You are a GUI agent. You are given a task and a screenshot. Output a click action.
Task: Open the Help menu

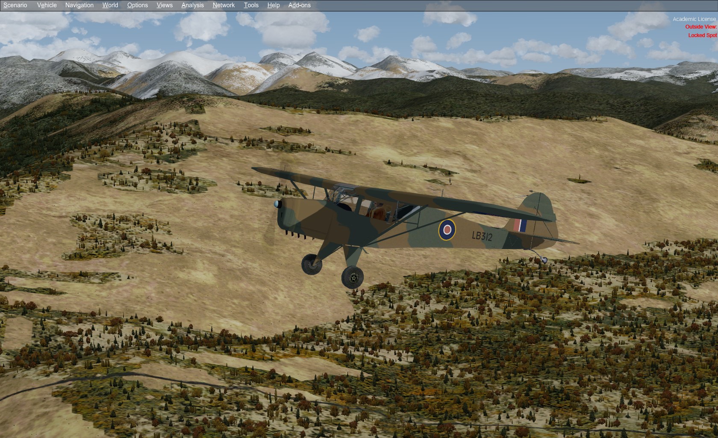tap(273, 5)
